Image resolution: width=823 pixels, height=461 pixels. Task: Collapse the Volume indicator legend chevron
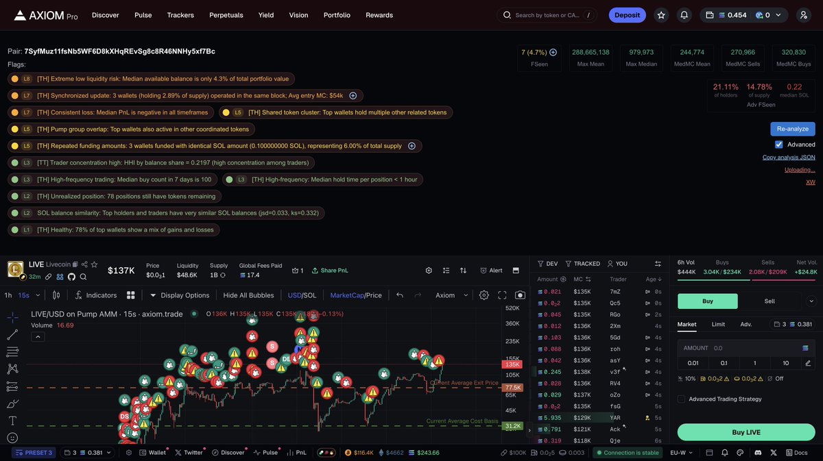click(38, 336)
